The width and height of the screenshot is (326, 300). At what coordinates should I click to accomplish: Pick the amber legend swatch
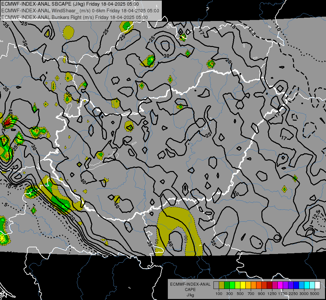click(248, 285)
